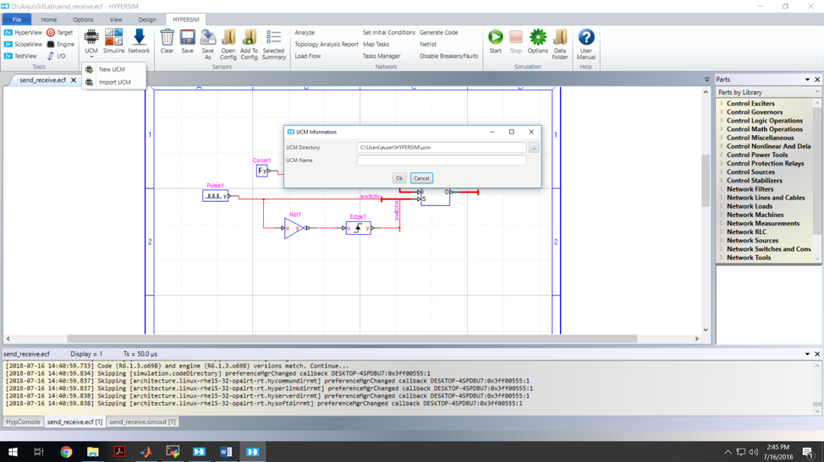Cancel the UCM Information dialog
824x462 pixels.
click(421, 178)
